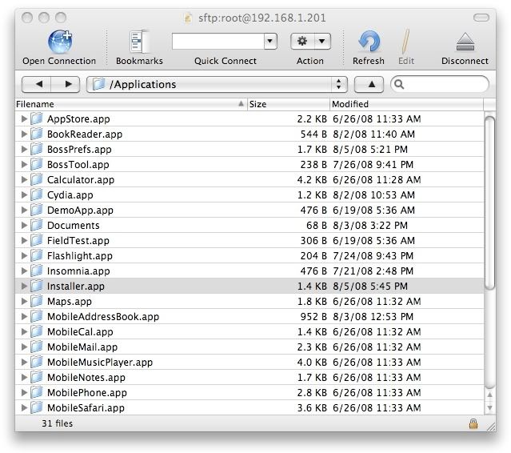Select the AppStore.app folder icon

click(x=37, y=118)
